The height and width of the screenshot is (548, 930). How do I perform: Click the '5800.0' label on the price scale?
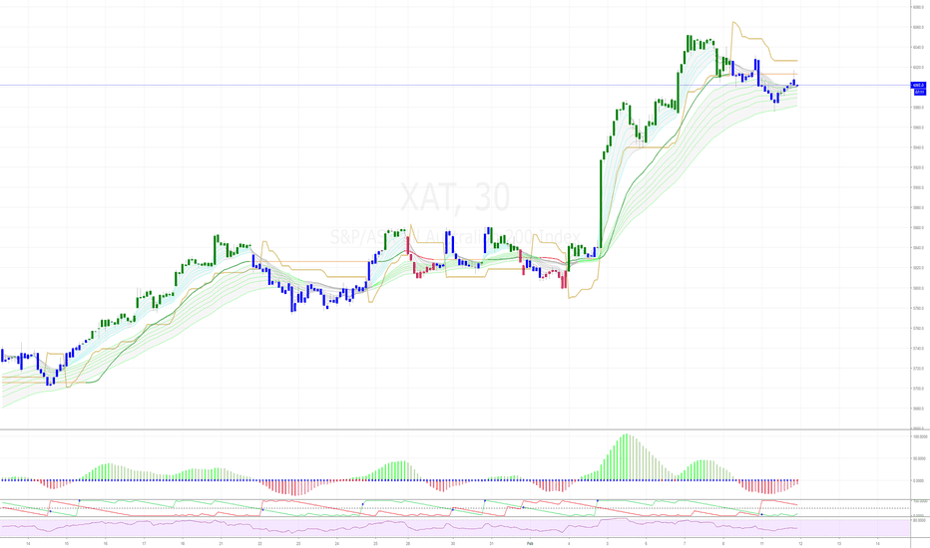pyautogui.click(x=918, y=289)
